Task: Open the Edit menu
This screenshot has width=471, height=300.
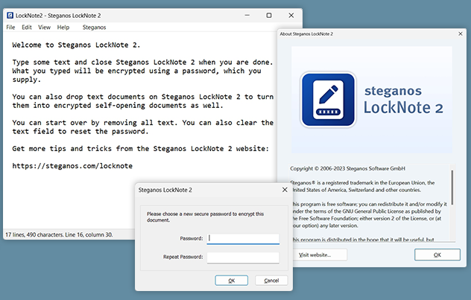Action: [26, 28]
